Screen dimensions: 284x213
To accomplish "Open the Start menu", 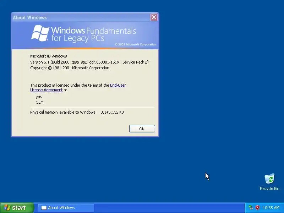I will 17,208.
